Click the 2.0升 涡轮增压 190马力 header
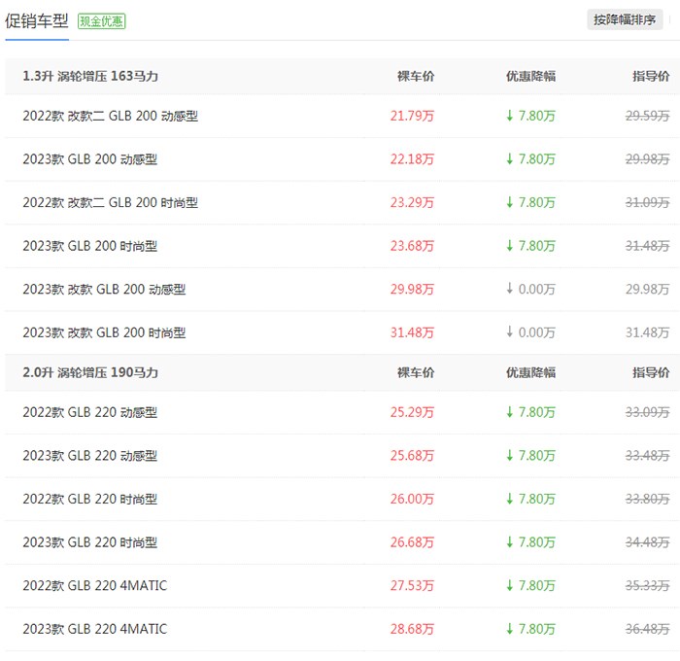 (x=90, y=372)
